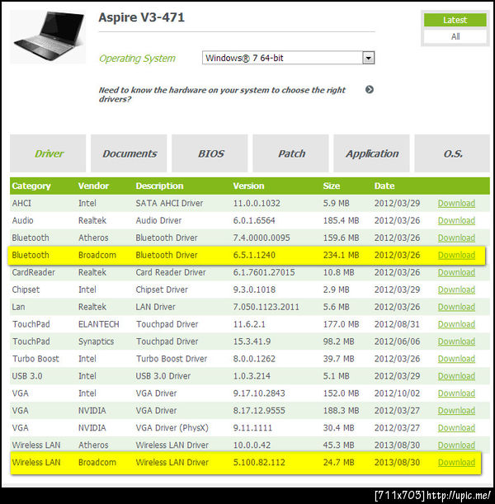
Task: Click the Description column header
Action: (x=159, y=186)
